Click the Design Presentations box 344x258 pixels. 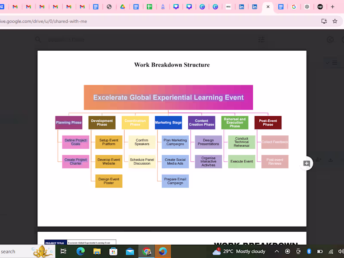(x=209, y=142)
